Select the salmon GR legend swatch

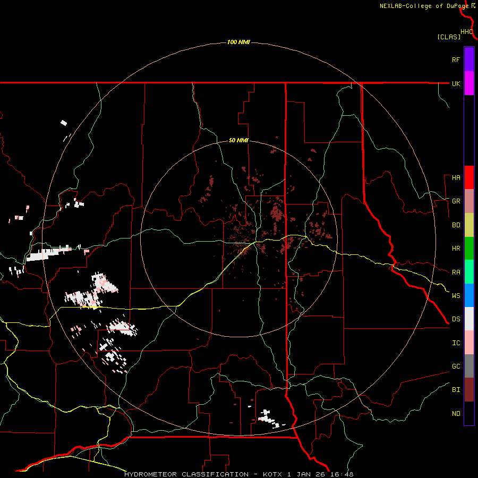[469, 201]
